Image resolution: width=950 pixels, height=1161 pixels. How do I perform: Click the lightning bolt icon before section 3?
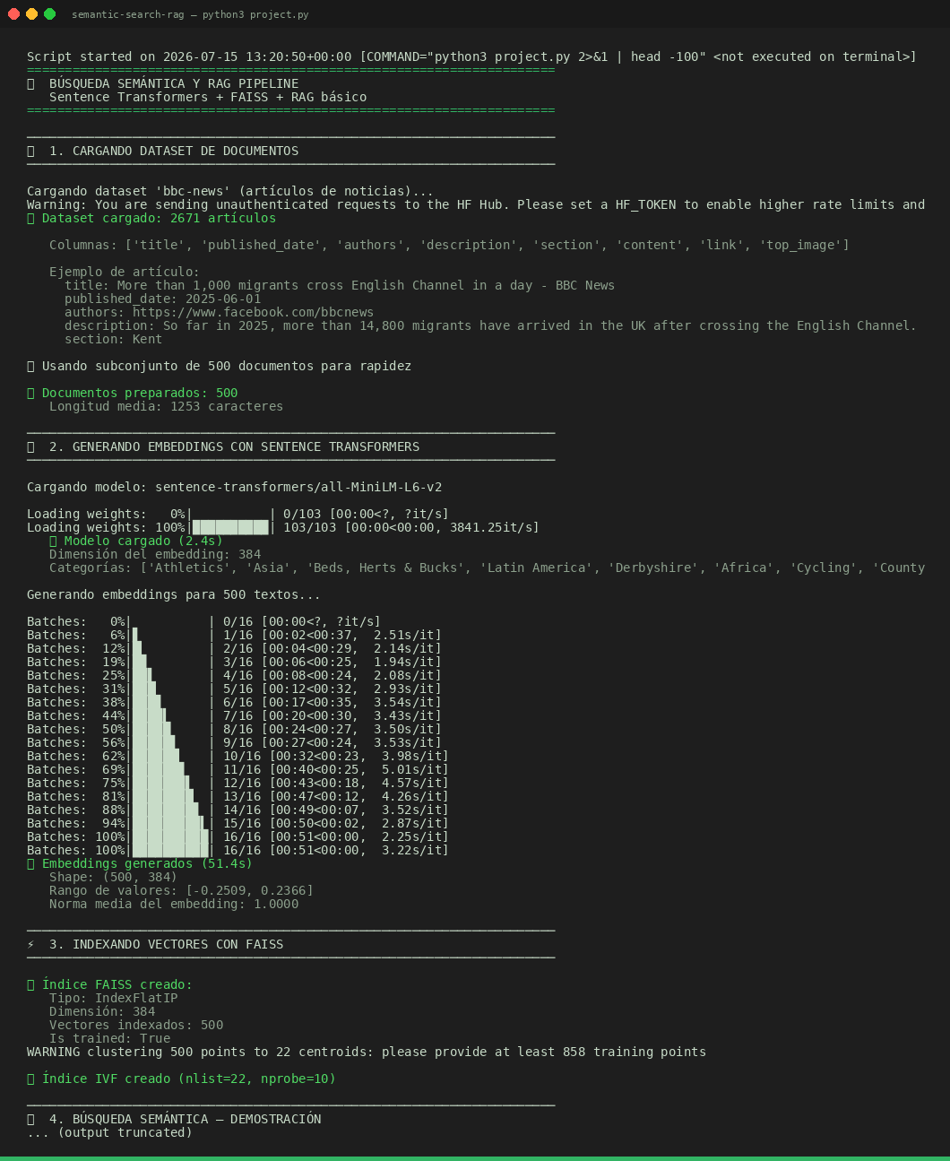coord(30,944)
